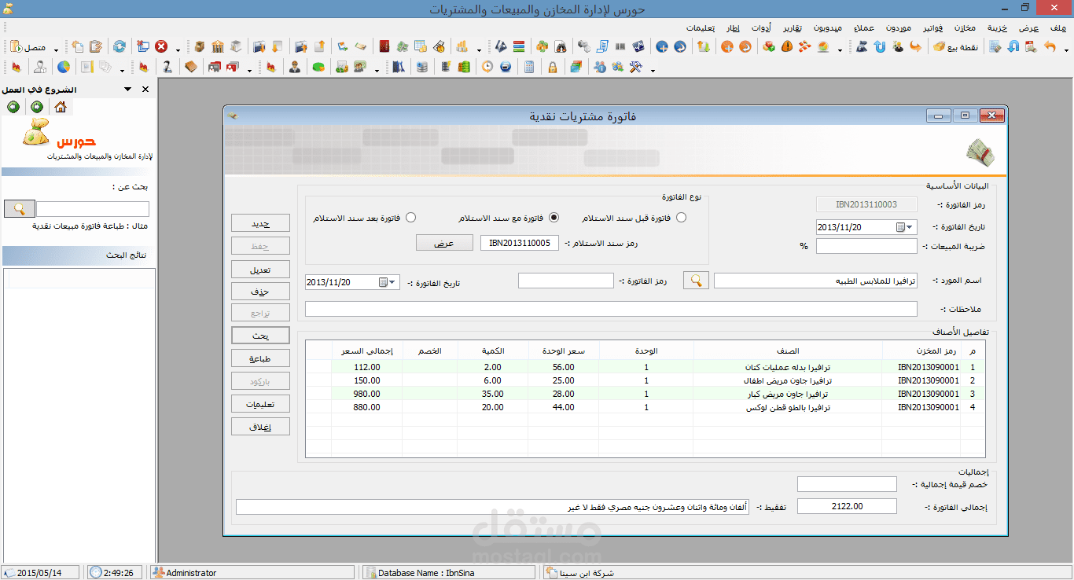Screen dimensions: 1074x580
Task: Click the lock icon on the second toolbar
Action: 552,66
